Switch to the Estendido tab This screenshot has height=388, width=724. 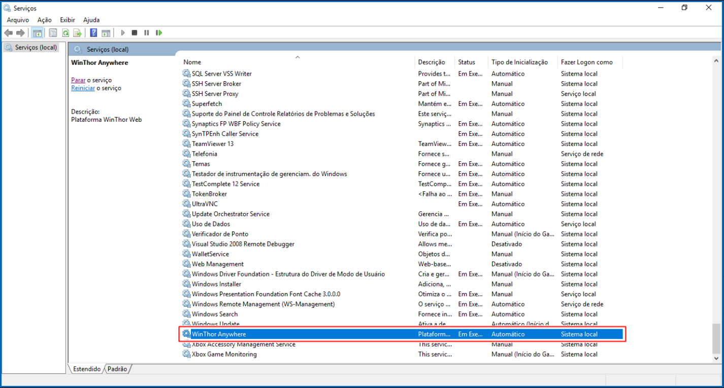click(x=87, y=369)
